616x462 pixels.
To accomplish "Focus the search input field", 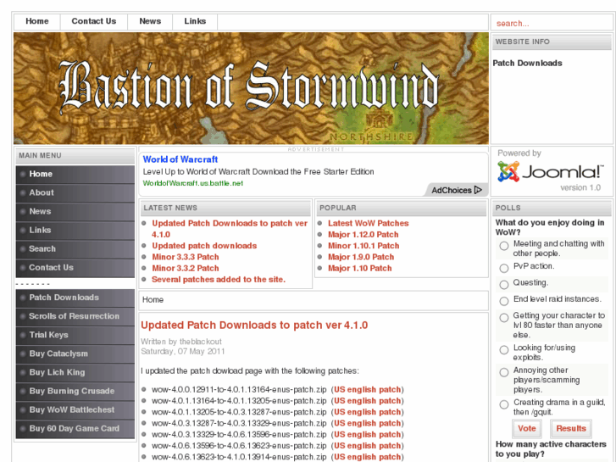I will coord(551,23).
